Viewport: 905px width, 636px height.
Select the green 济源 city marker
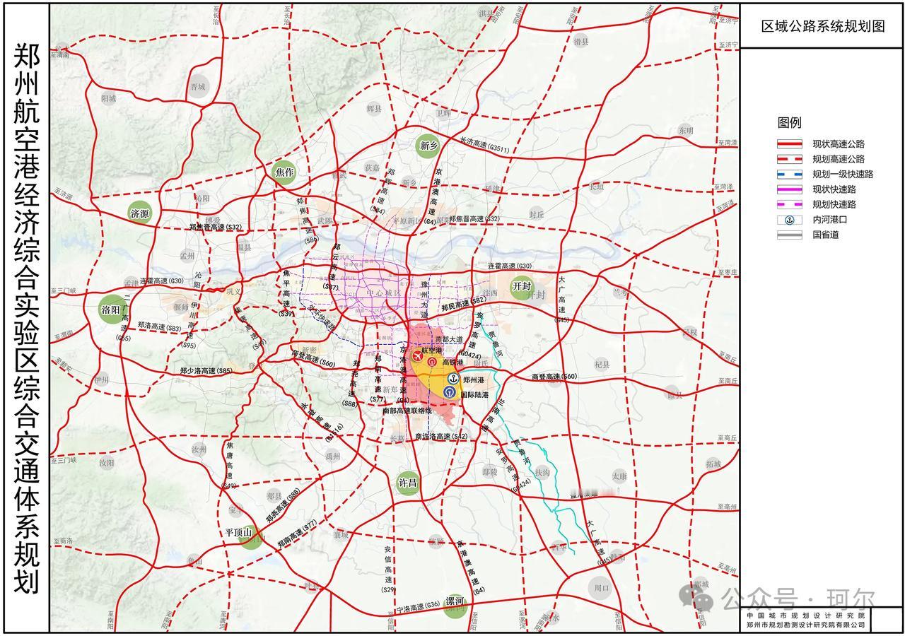[140, 212]
